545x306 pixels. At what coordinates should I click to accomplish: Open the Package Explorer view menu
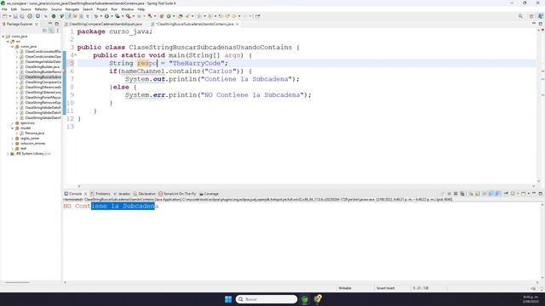58,31
